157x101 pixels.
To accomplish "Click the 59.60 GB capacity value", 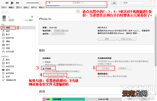I will 53,27.
